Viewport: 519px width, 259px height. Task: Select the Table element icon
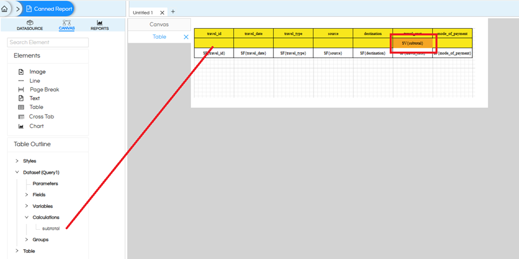coord(21,107)
